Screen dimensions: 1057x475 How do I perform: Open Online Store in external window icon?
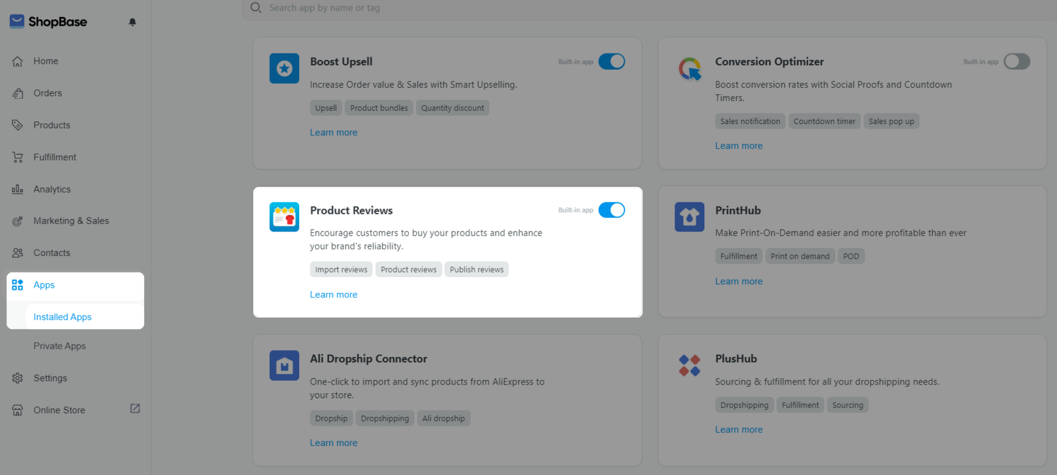(x=135, y=409)
